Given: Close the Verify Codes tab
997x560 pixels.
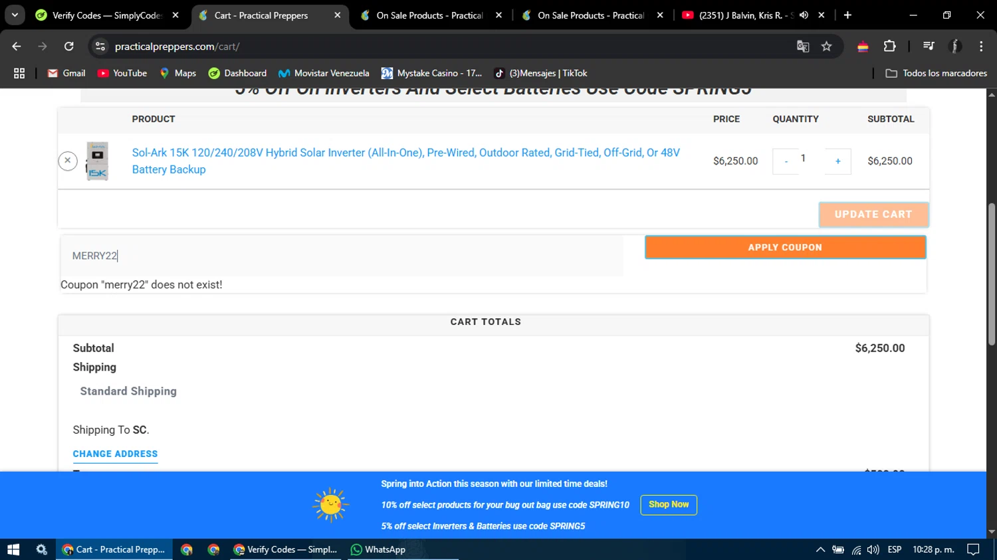Looking at the screenshot, I should 175,15.
